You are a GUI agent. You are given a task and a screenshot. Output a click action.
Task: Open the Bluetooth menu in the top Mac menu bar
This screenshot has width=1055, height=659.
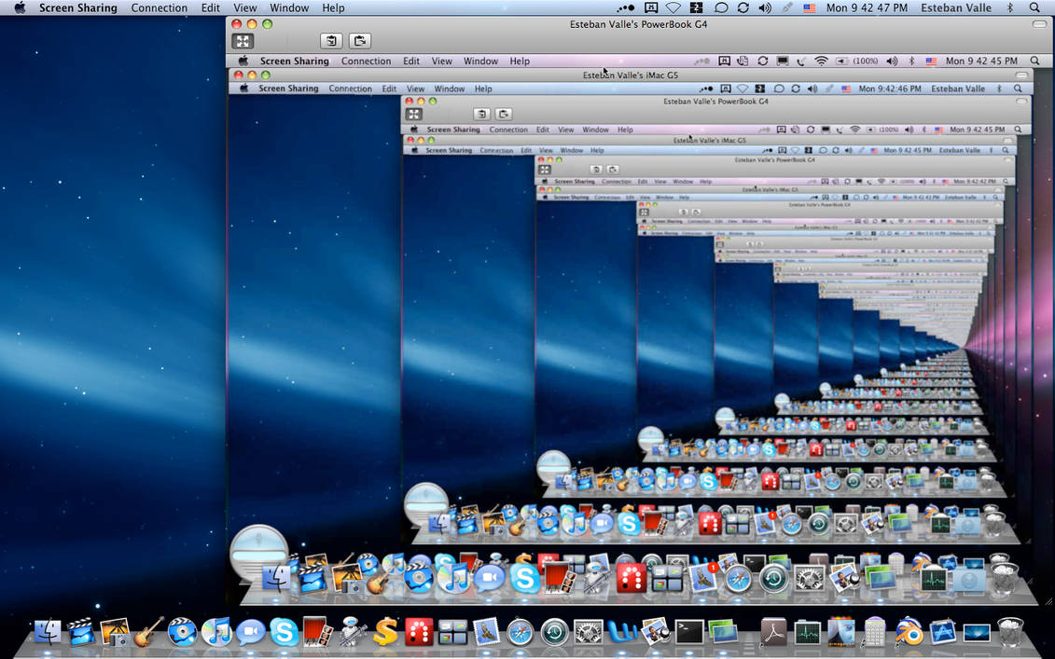point(1009,7)
